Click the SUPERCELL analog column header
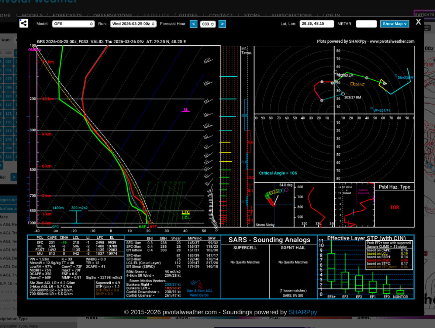 pyautogui.click(x=245, y=248)
